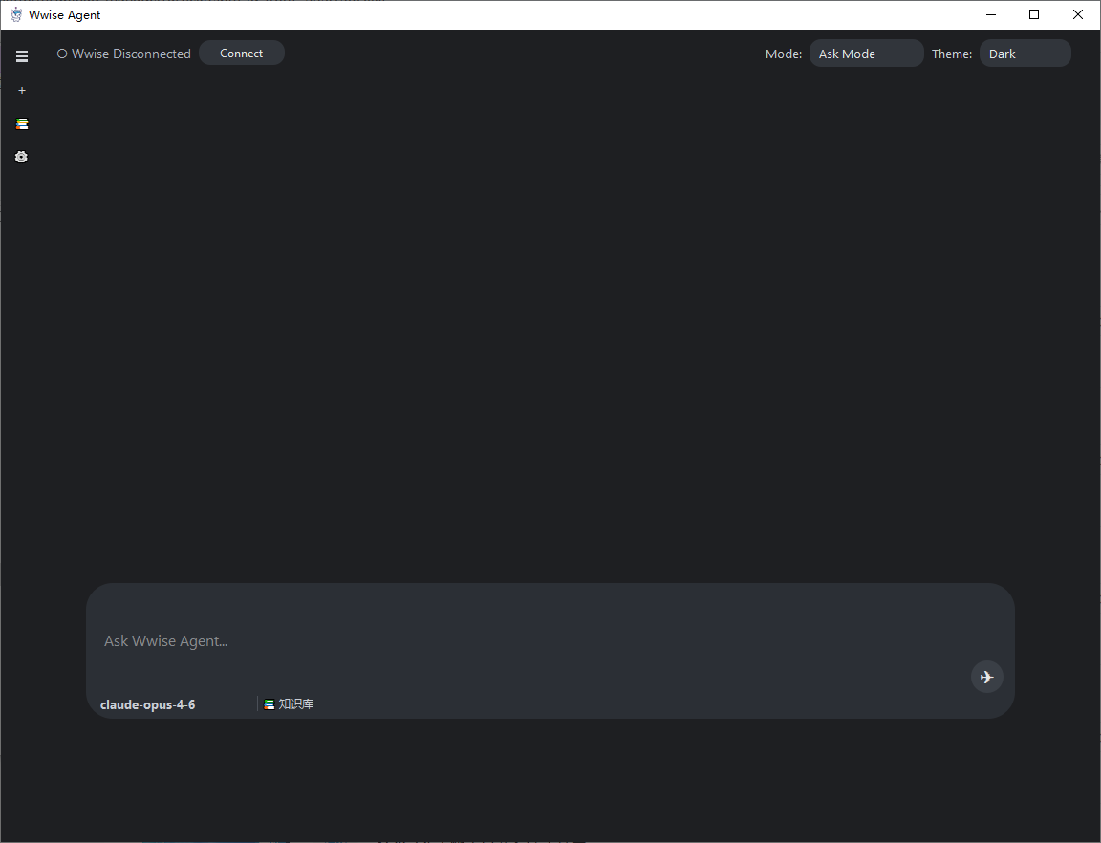Open the Ask Mode dropdown
The height and width of the screenshot is (843, 1101).
click(x=866, y=54)
